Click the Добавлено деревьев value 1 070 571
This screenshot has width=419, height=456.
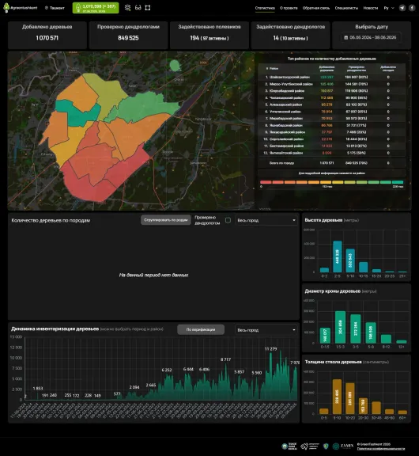tap(47, 38)
